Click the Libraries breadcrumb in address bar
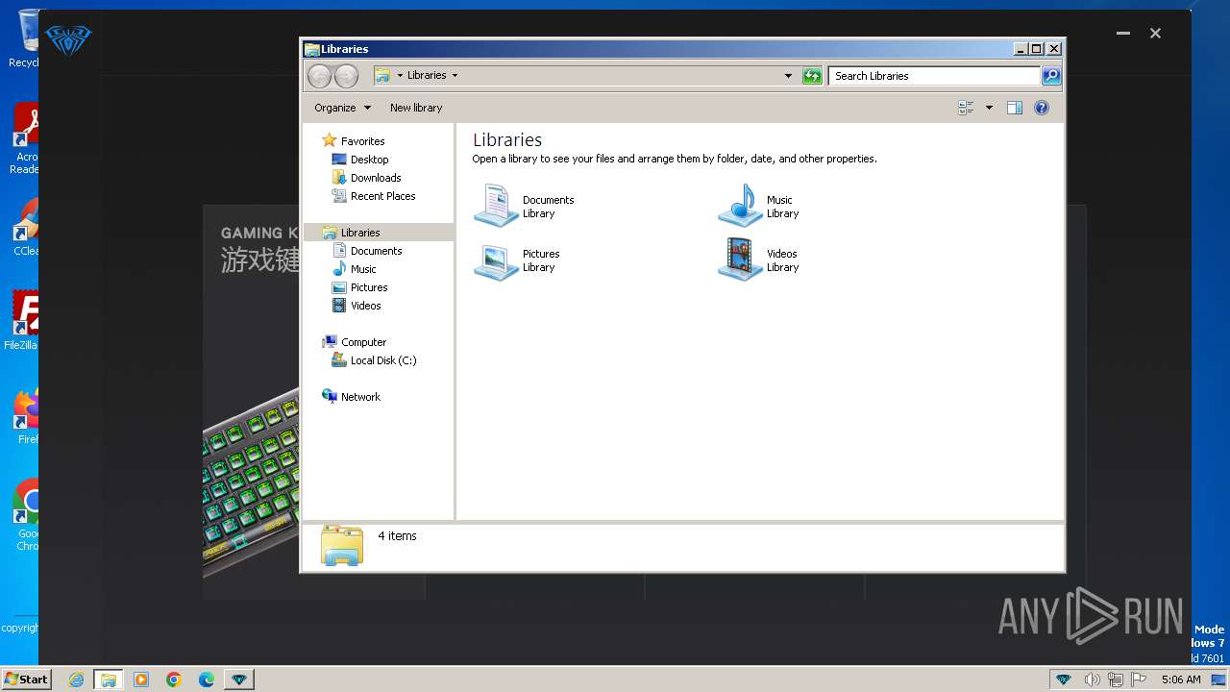The width and height of the screenshot is (1230, 692). [427, 75]
